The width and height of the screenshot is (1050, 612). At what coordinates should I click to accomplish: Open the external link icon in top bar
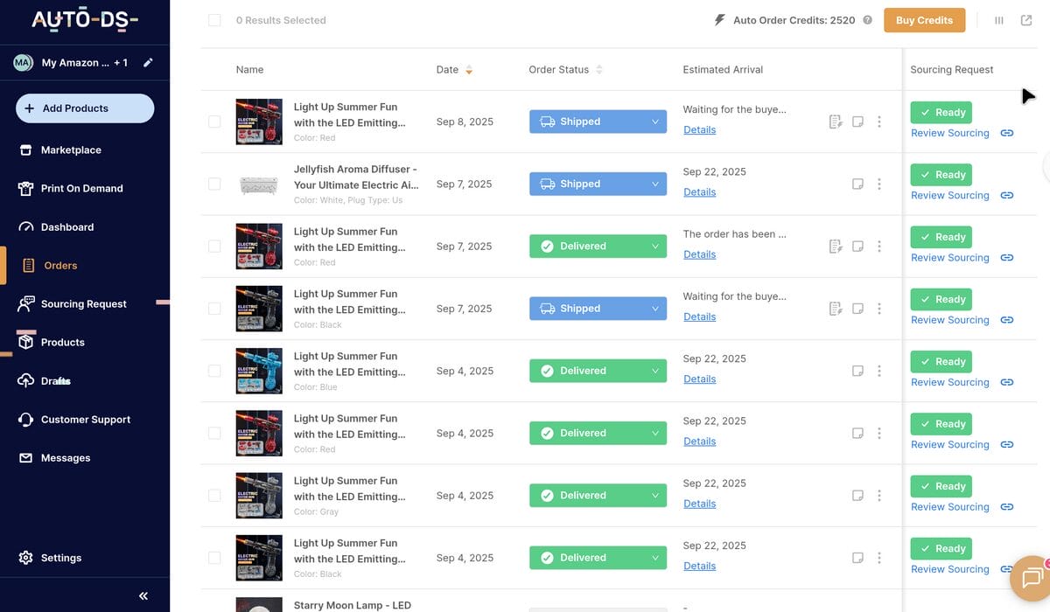1025,19
